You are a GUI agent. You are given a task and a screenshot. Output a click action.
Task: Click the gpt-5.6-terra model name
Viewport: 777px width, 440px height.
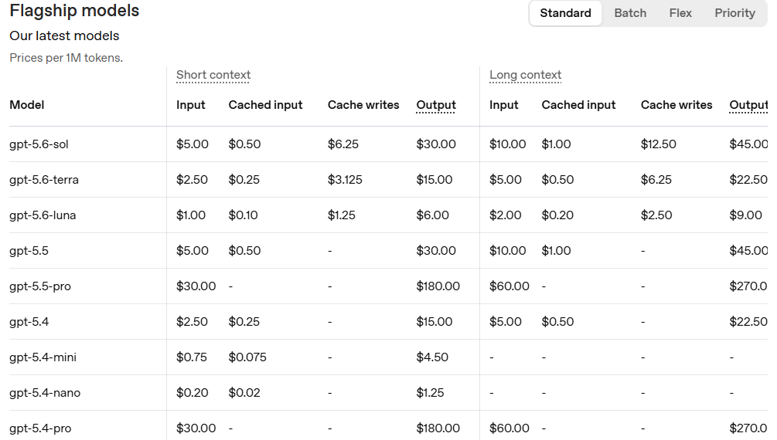click(43, 180)
